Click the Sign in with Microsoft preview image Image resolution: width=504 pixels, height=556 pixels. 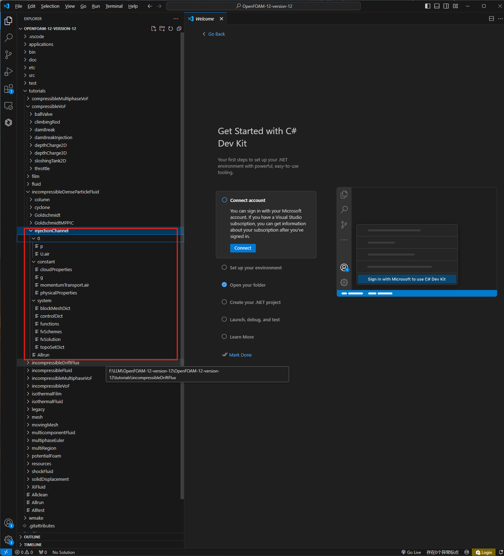[x=417, y=242]
